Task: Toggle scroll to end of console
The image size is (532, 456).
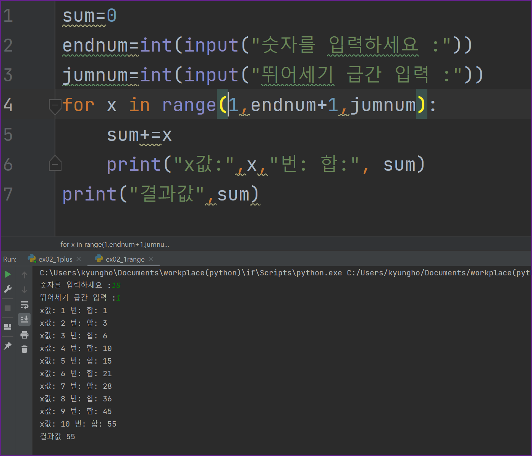Action: click(x=24, y=319)
